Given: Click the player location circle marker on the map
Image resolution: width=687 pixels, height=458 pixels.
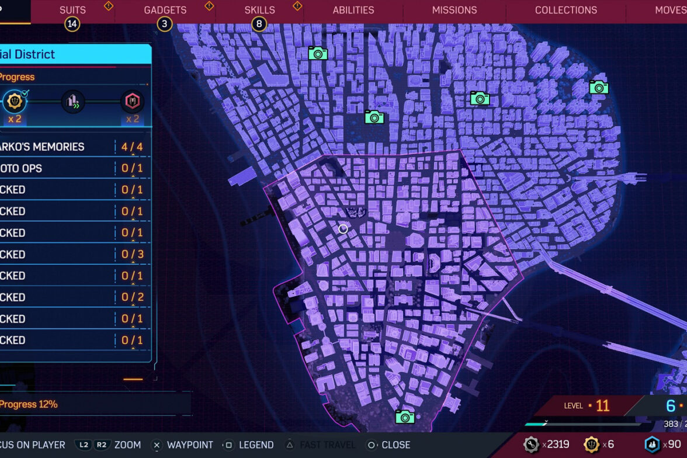Looking at the screenshot, I should click(343, 229).
